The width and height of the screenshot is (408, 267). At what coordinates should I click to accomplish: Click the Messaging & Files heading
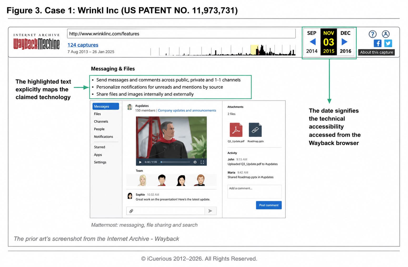[x=113, y=69]
